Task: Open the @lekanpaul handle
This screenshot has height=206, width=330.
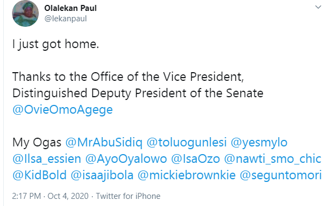Action: coord(66,19)
